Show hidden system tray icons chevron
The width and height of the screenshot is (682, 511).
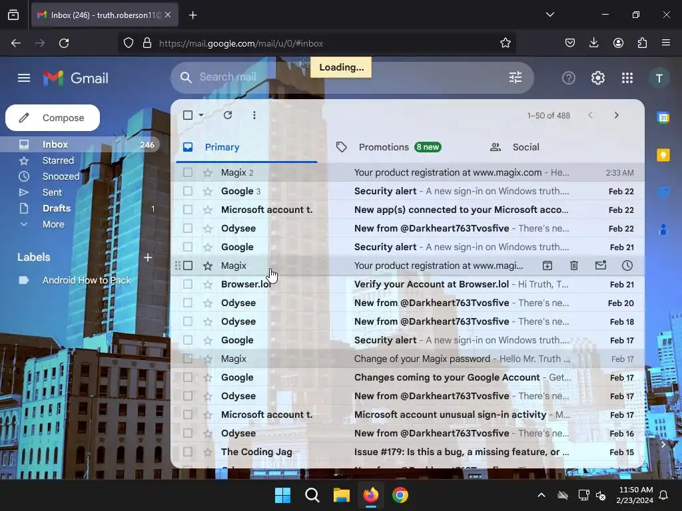point(541,495)
